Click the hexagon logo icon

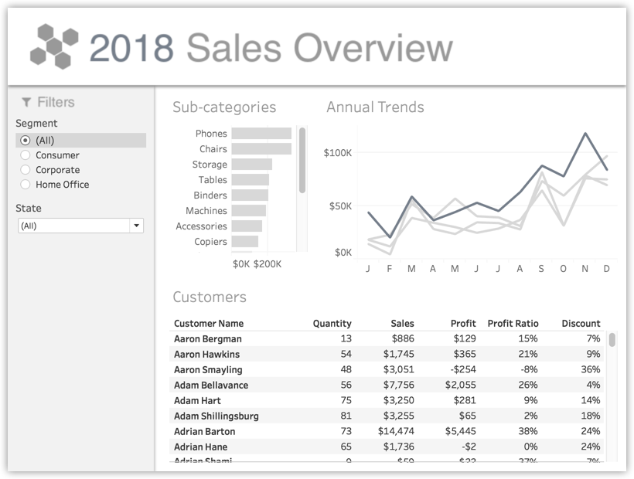[54, 46]
